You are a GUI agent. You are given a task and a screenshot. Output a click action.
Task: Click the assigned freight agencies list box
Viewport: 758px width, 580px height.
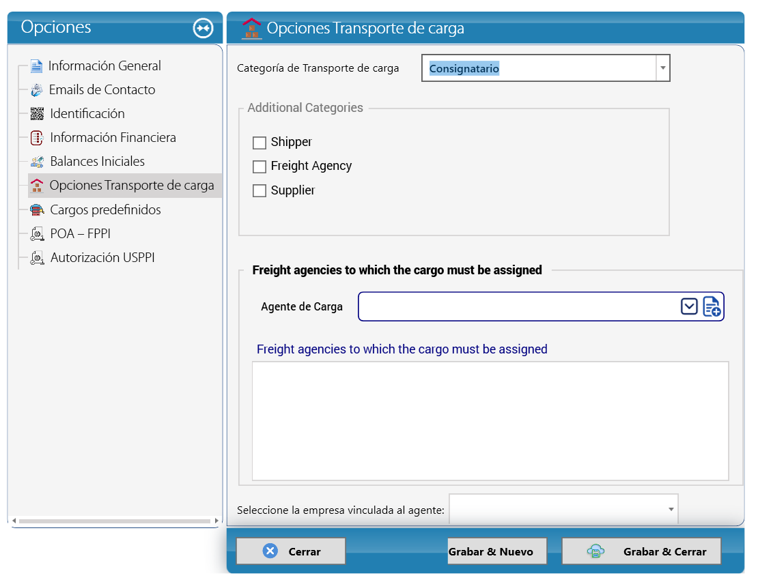click(490, 420)
